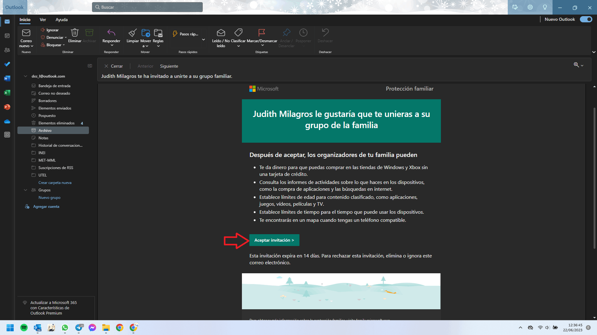Image resolution: width=597 pixels, height=335 pixels.
Task: Expand the zoom options dropdown
Action: coord(582,65)
